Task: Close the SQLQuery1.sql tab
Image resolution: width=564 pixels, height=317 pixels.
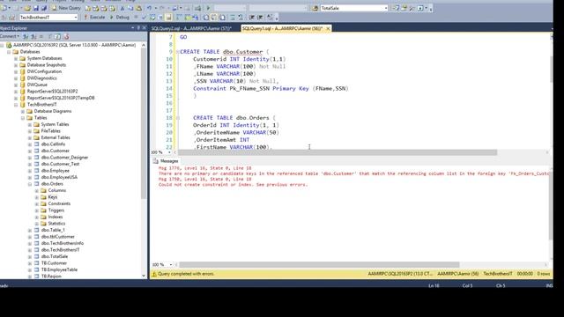Action: click(328, 28)
